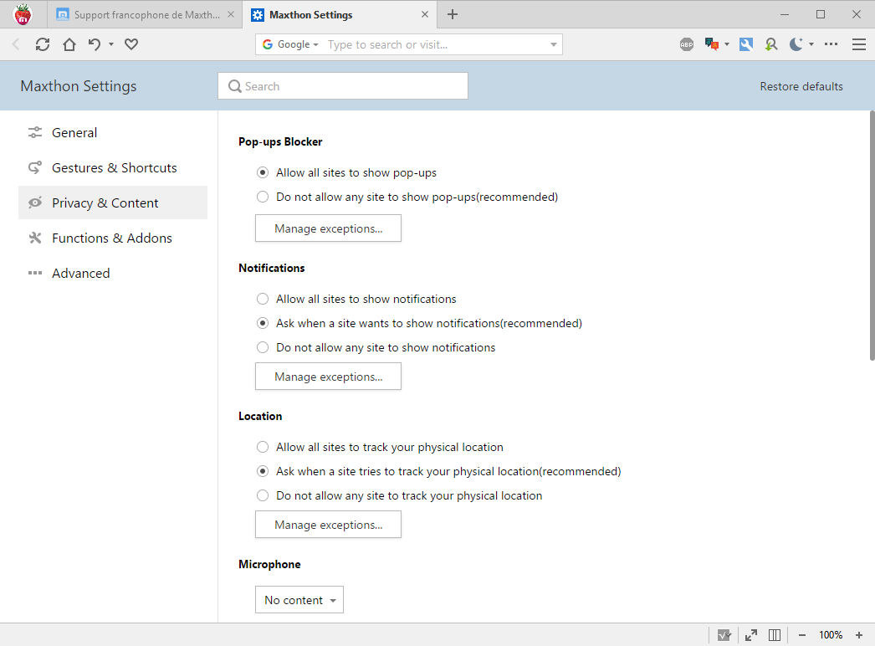Toggle night mode moon icon

[796, 44]
